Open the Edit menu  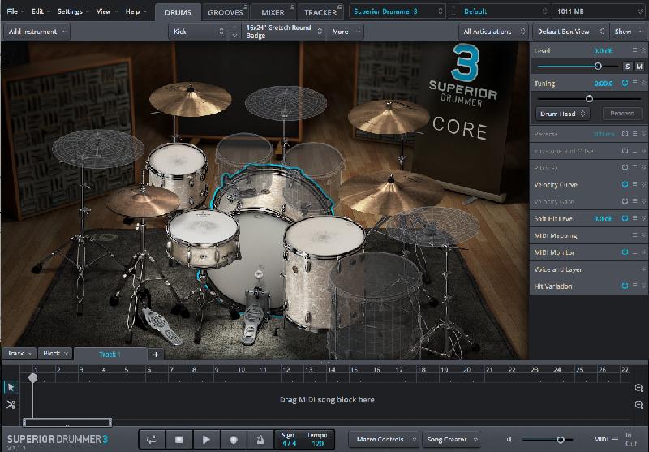click(41, 11)
